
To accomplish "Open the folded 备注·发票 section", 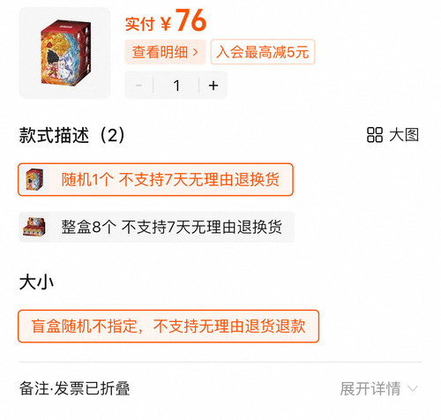I will click(x=74, y=388).
